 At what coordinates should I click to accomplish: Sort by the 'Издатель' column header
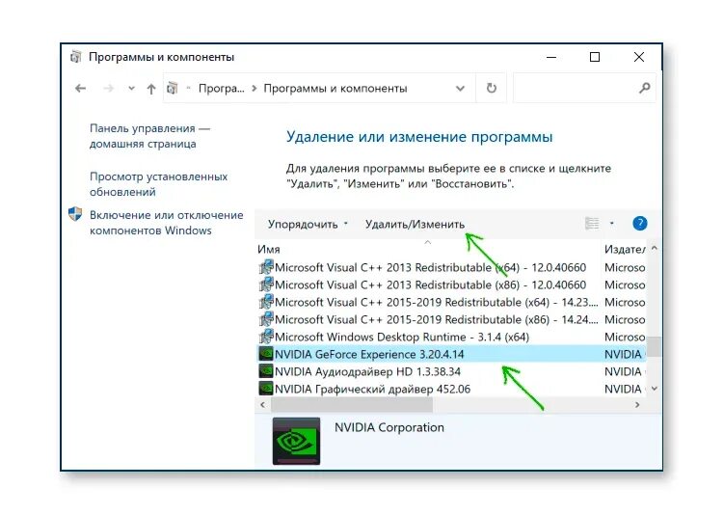pyautogui.click(x=625, y=249)
